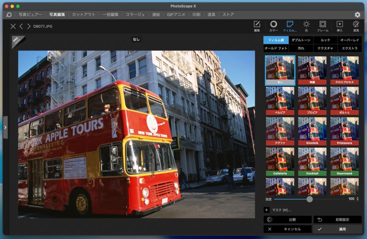Screen dimensions: 367x239
Task: Open the settings gear icon
Action: click(357, 15)
